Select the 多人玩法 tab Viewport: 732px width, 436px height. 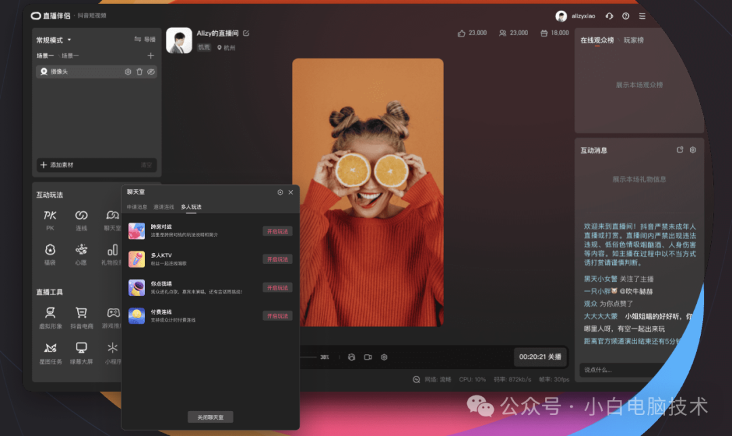tap(191, 207)
